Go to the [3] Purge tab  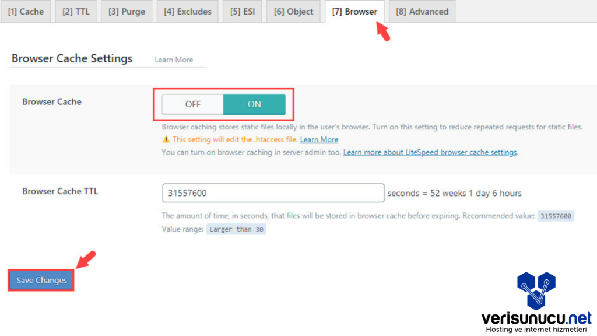tap(127, 12)
